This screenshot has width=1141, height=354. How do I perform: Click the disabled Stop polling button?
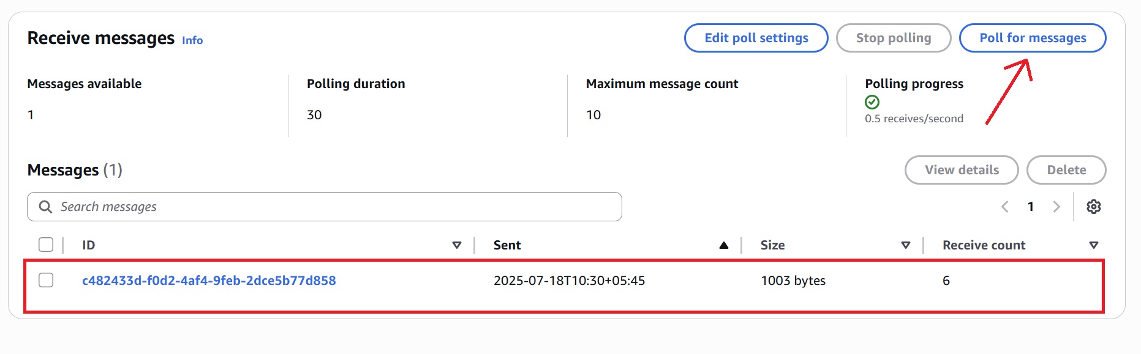click(894, 37)
